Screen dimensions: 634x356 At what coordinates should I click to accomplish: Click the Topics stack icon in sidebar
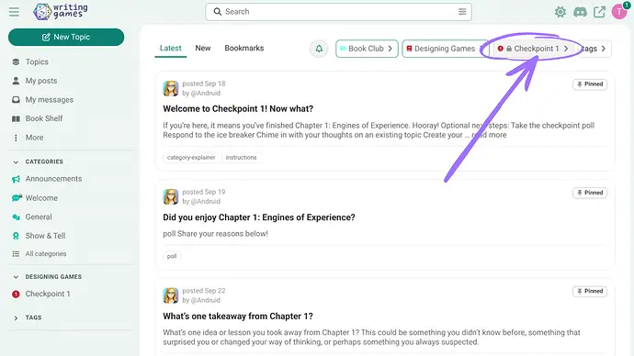pos(16,61)
